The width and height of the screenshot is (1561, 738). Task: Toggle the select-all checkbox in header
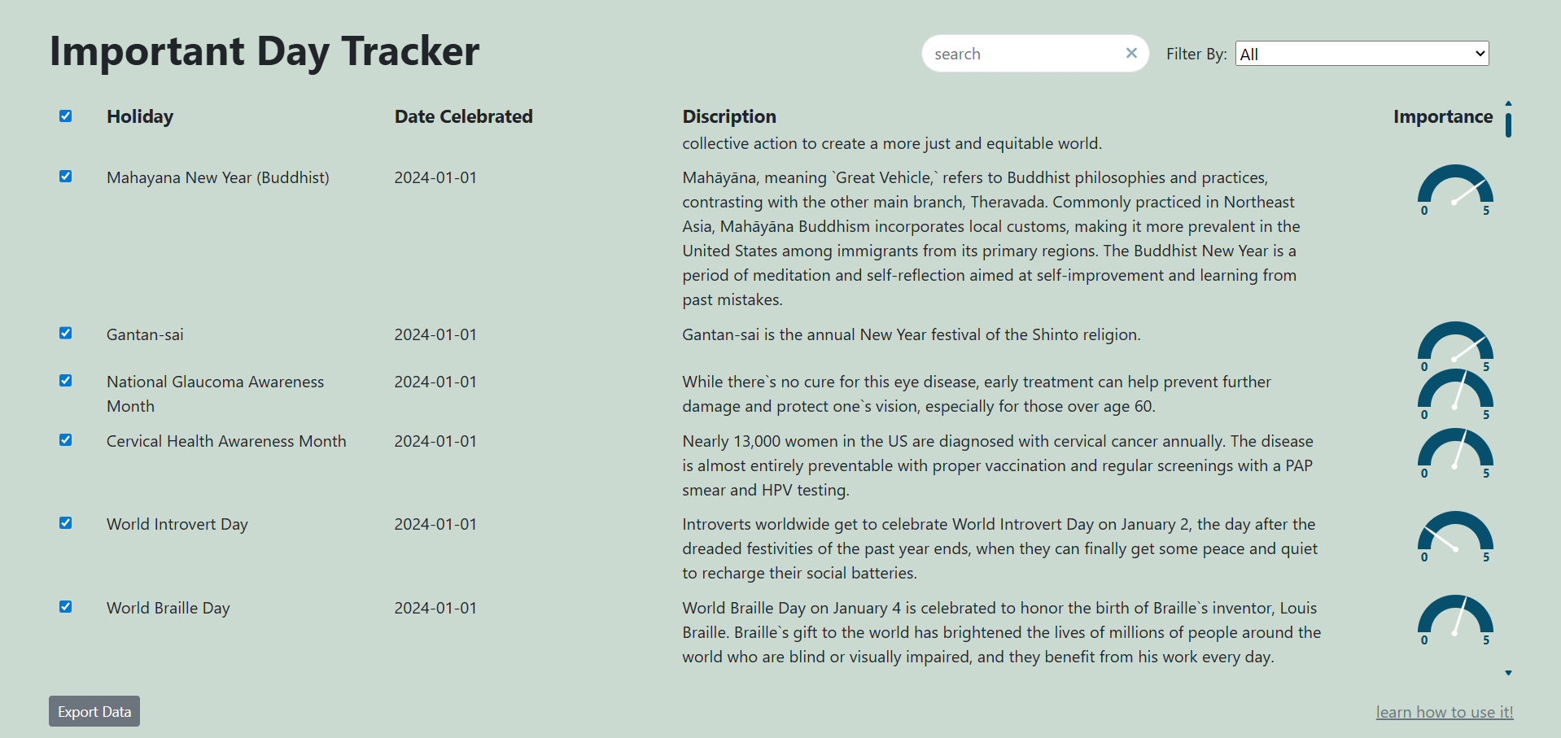(x=66, y=116)
